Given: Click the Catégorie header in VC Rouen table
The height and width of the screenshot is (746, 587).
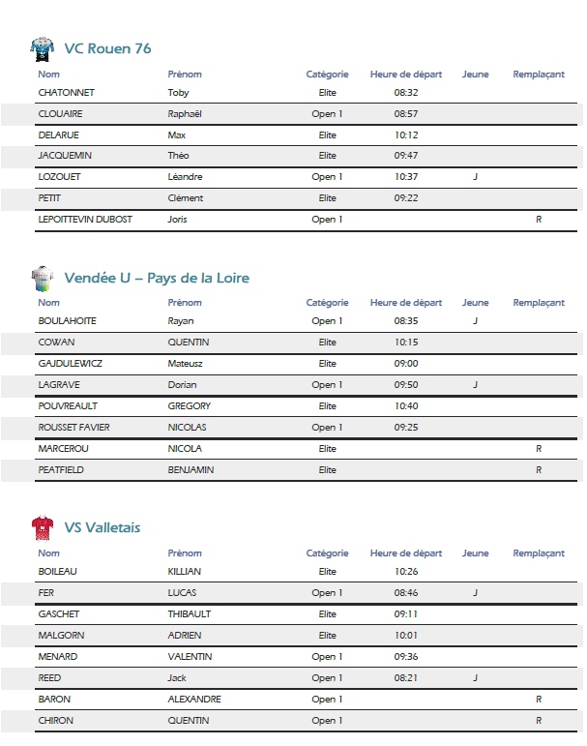Looking at the screenshot, I should click(x=327, y=75).
